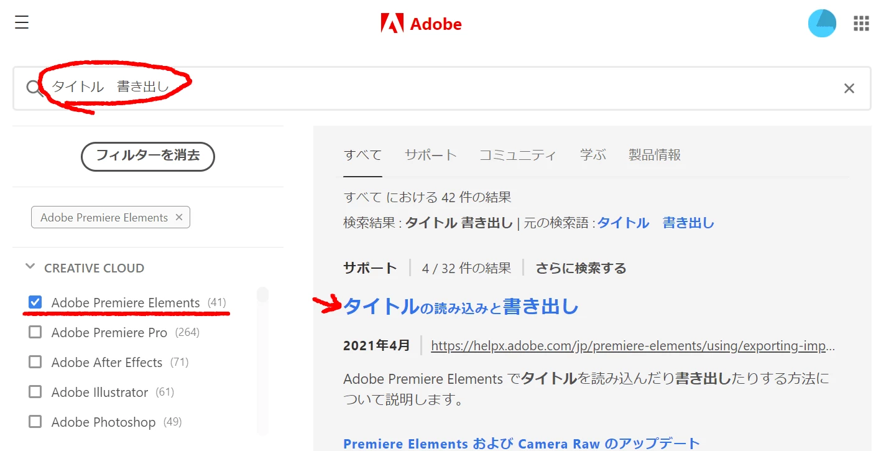Click the Adobe Photoshop (49) label text

coord(116,422)
